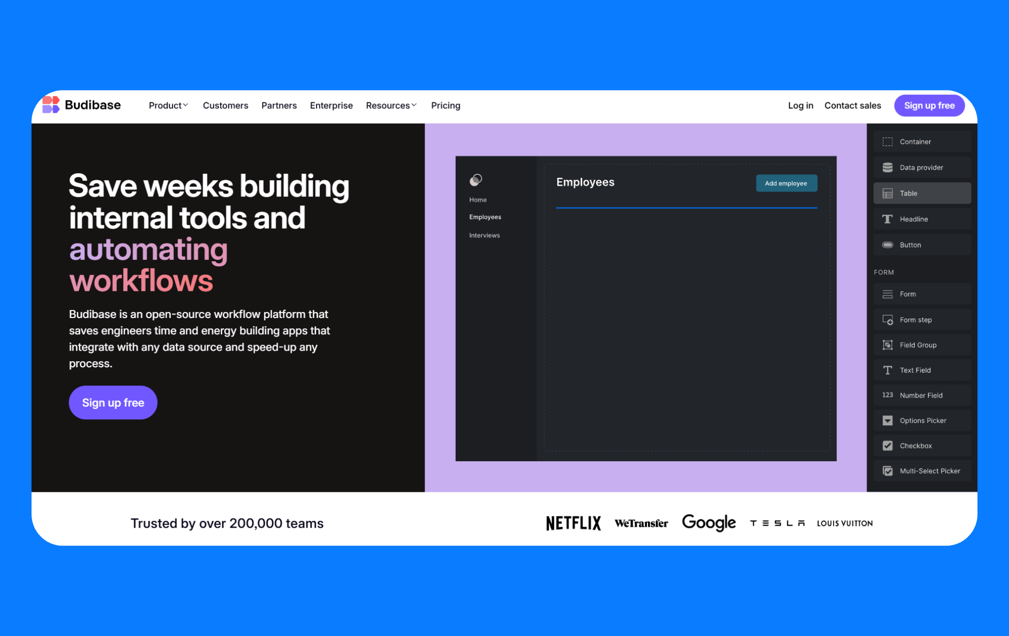The image size is (1009, 636).
Task: Choose the Options Picker component
Action: (x=922, y=420)
